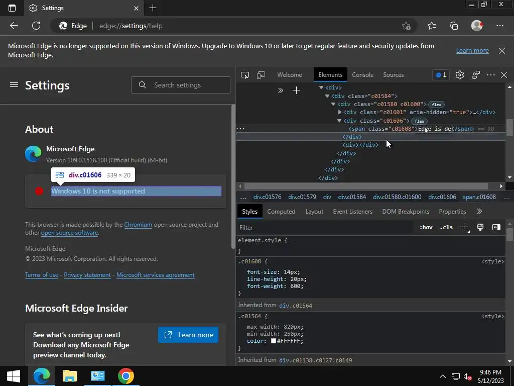
Task: Open DevTools settings gear icon
Action: point(460,75)
